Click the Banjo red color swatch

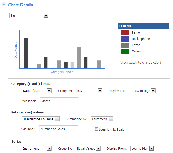tap(125, 33)
